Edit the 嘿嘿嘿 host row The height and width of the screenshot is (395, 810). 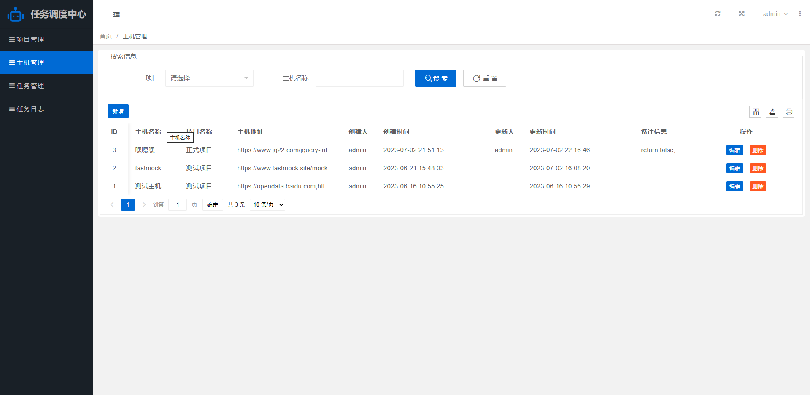click(x=735, y=150)
